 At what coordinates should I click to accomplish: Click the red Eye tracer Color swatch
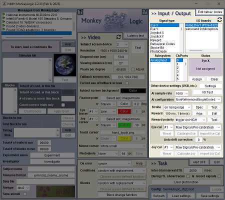pyautogui.click(x=124, y=111)
